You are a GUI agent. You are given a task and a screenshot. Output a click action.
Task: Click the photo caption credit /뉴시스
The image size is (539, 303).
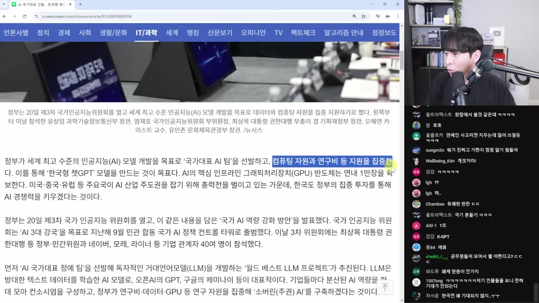[x=253, y=130]
